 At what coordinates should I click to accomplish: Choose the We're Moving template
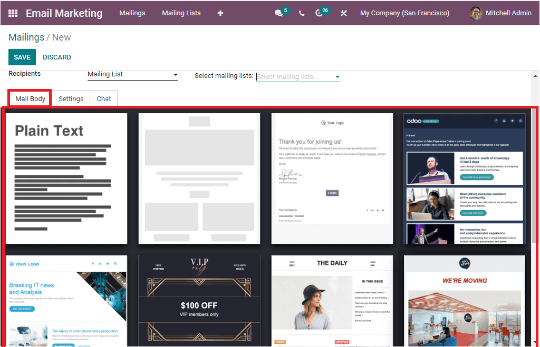pyautogui.click(x=465, y=301)
